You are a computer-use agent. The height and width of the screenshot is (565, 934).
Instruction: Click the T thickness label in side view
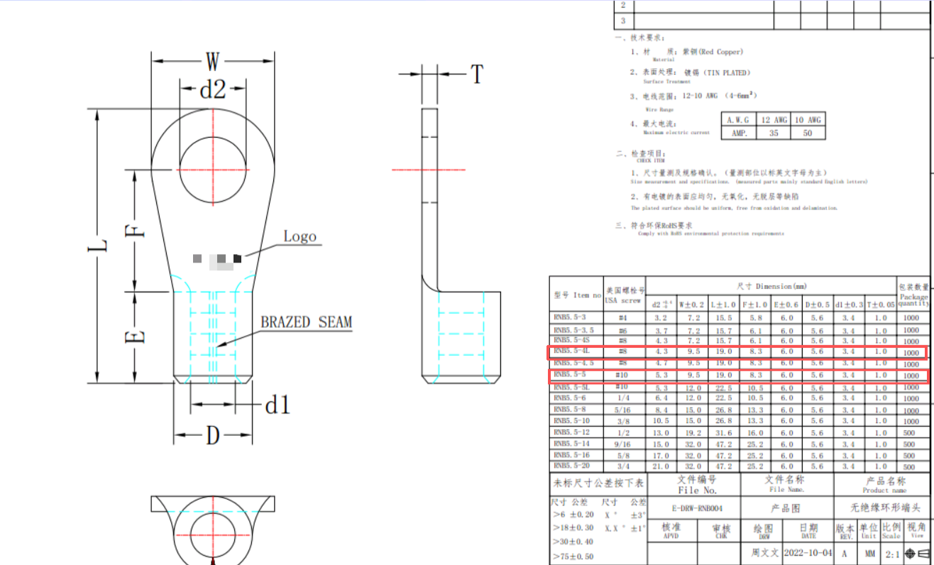(477, 74)
